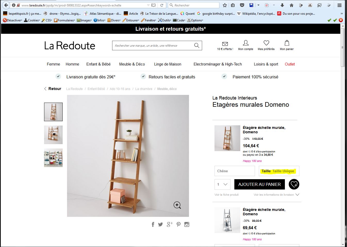Select the first ladder shelf thumbnail
The image size is (347, 247).
tap(53, 112)
